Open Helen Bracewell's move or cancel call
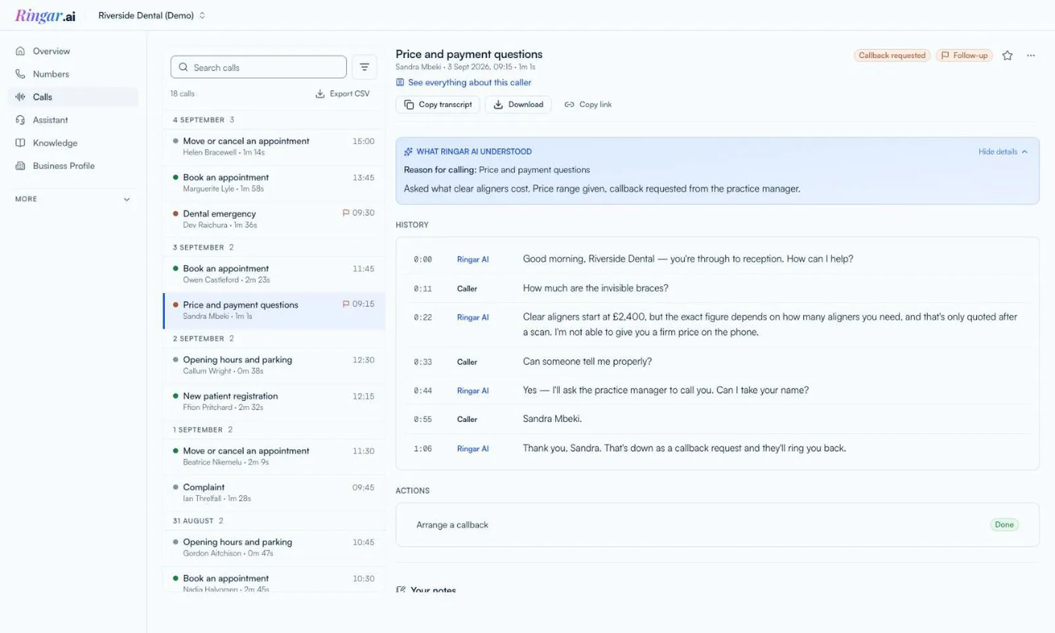1055x633 pixels. pos(274,146)
